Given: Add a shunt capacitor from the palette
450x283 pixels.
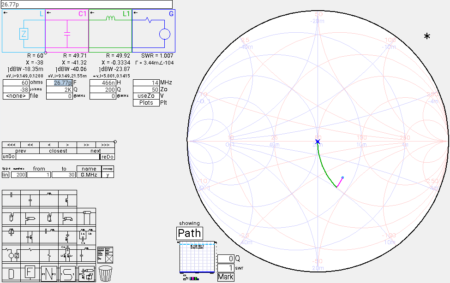Looking at the screenshot, I should pyautogui.click(x=30, y=198).
